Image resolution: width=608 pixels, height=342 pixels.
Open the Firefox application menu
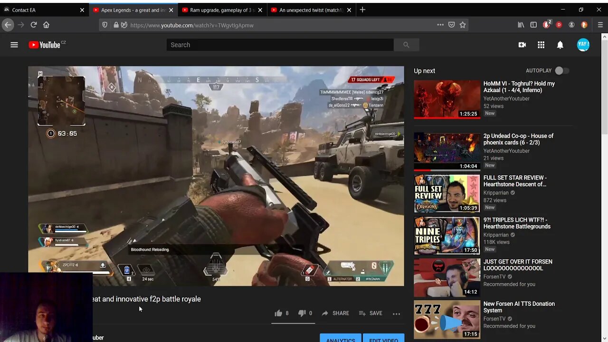coord(600,25)
